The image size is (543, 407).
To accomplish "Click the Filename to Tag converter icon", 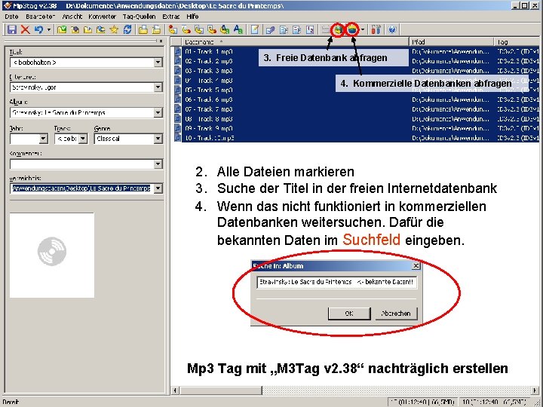I will [x=186, y=29].
